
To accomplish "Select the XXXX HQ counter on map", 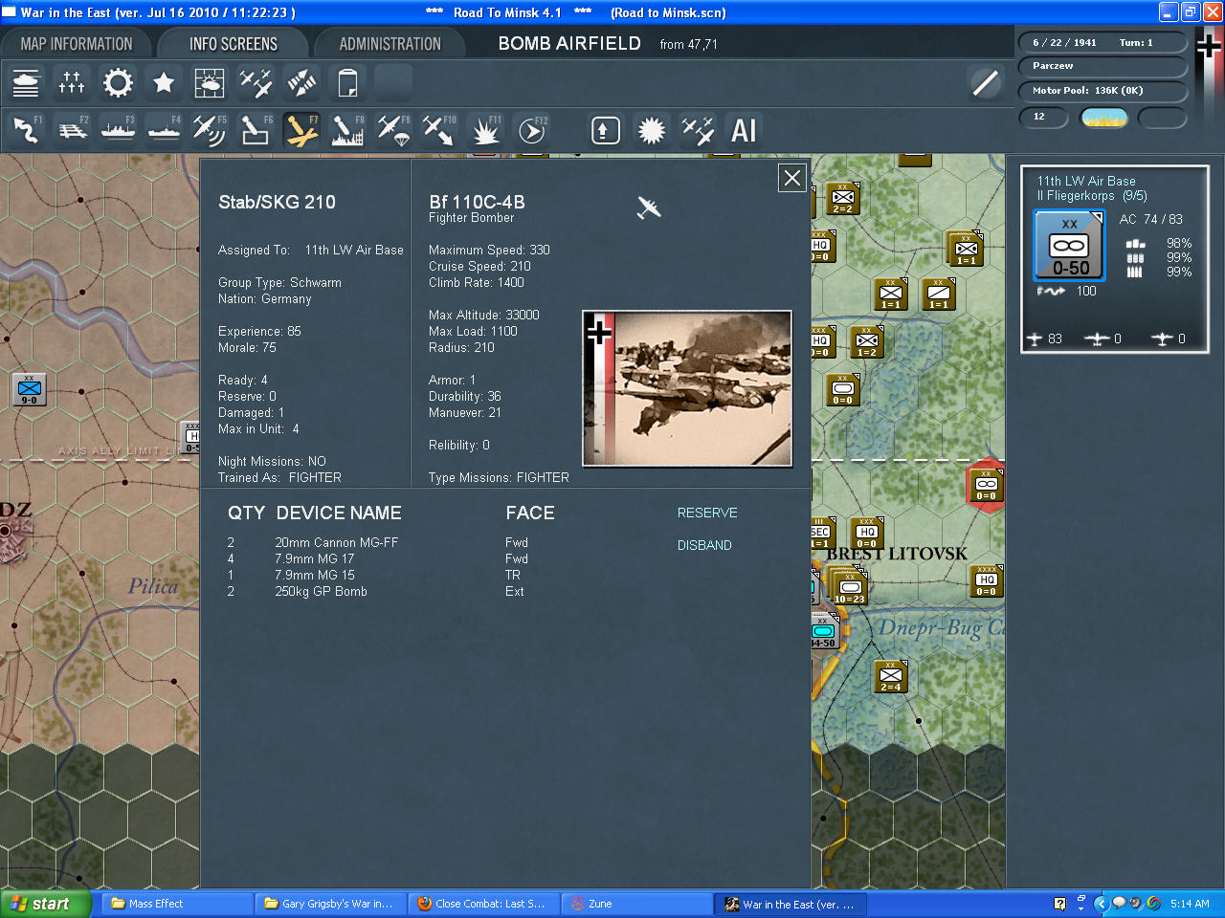I will tap(987, 580).
